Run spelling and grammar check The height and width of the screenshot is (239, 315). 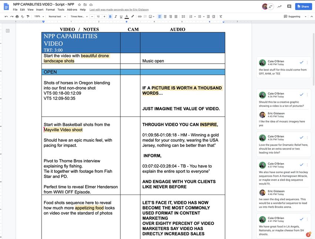(23, 16)
